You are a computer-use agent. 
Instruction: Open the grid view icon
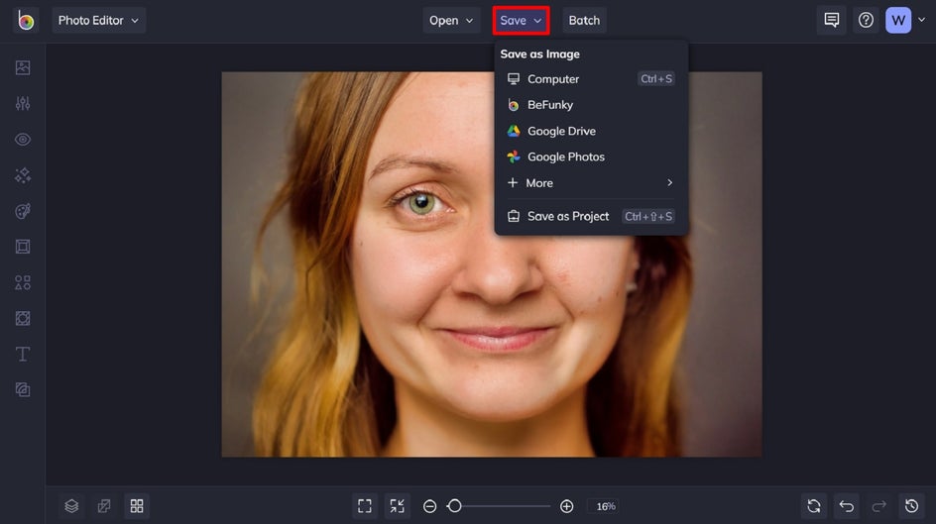coord(137,506)
